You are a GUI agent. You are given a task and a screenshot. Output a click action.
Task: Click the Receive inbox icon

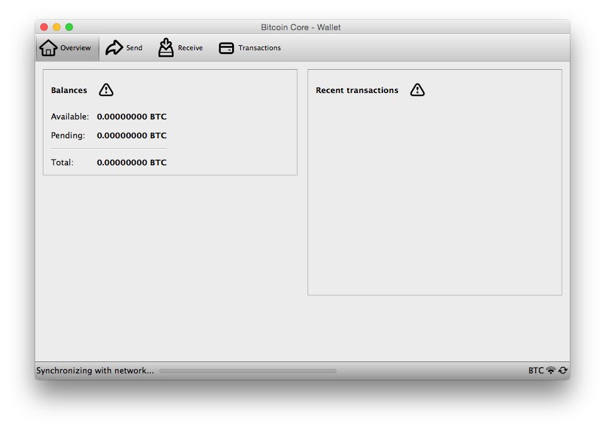tap(166, 47)
